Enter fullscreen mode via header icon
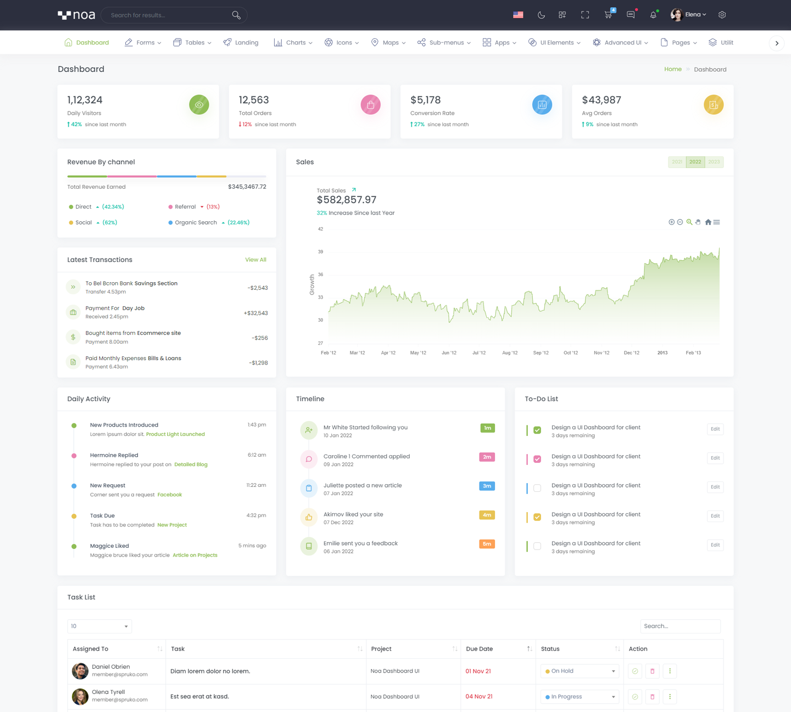Viewport: 791px width, 712px height. click(585, 15)
